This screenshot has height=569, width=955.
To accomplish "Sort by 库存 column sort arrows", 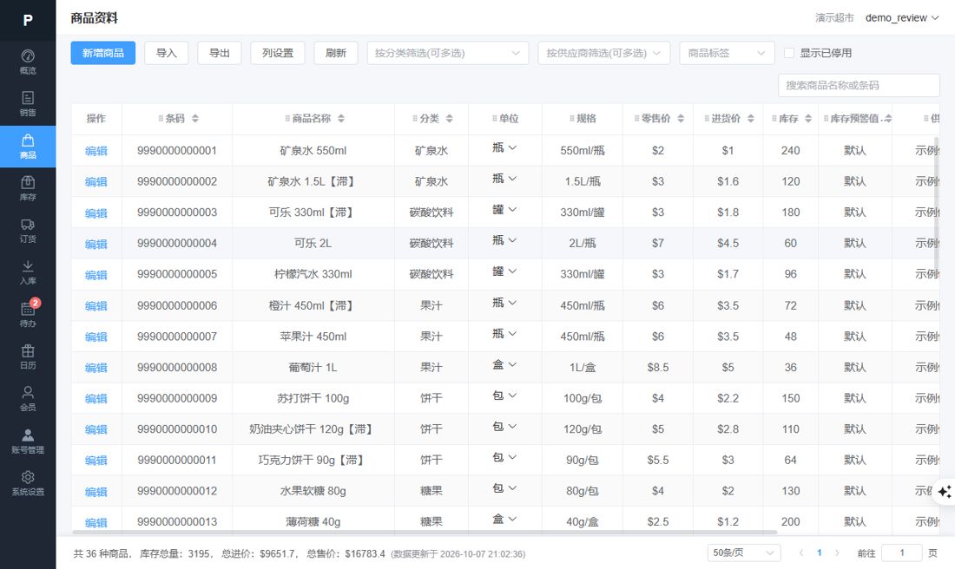I will (x=807, y=119).
